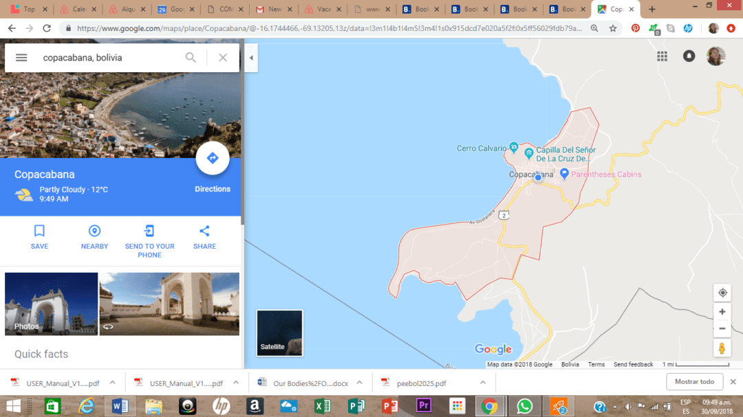Search Nearby Copacabana
Screen dimensions: 743x417
pos(94,237)
